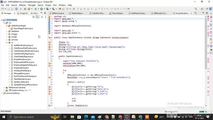This screenshot has height=120, width=213.
Task: Click the Windows Start button
Action: click(x=4, y=117)
